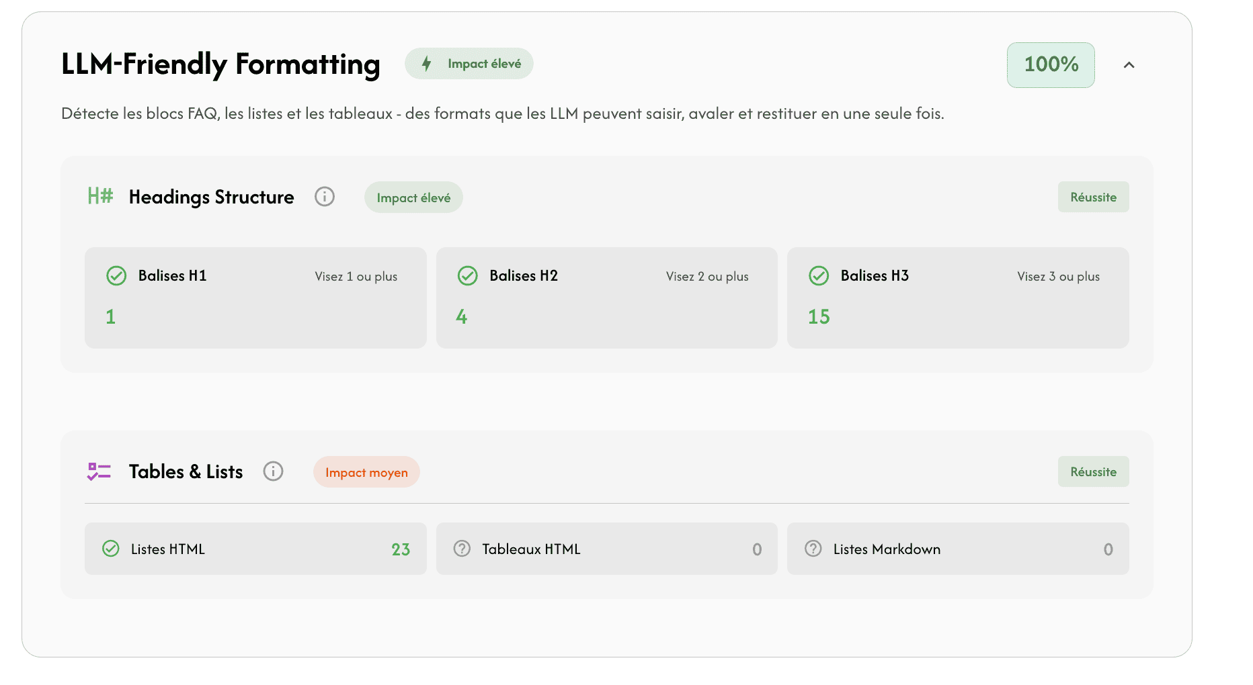This screenshot has width=1253, height=685.
Task: Select the Balises H3 card count 15
Action: [x=819, y=317]
